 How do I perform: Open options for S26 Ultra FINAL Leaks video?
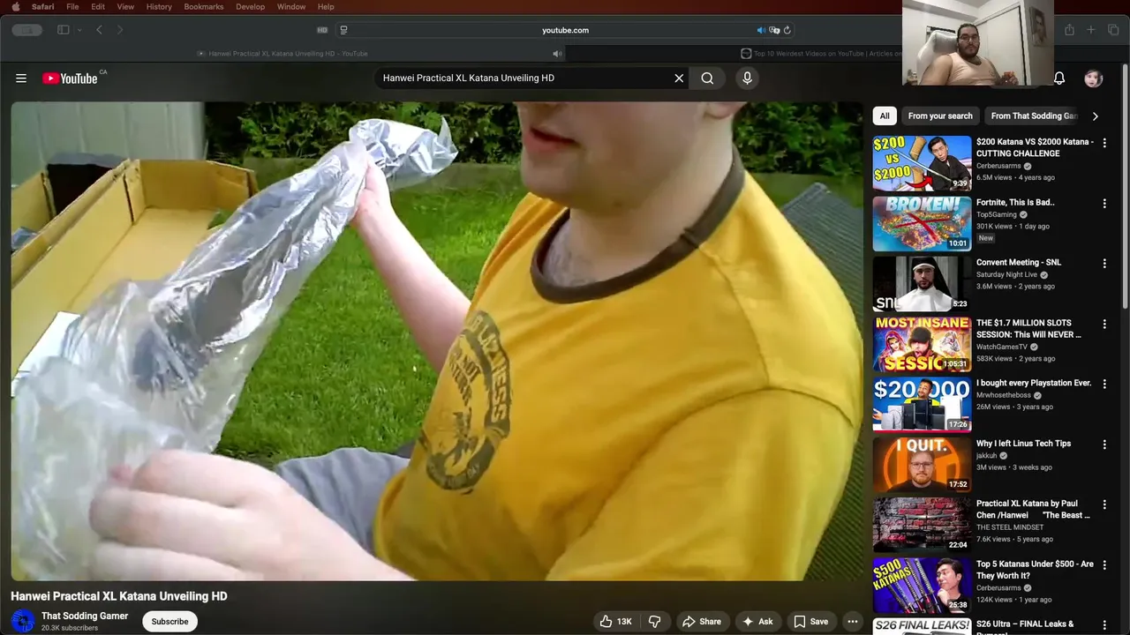1104,624
